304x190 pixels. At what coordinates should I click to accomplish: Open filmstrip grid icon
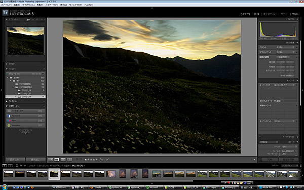click(17, 166)
